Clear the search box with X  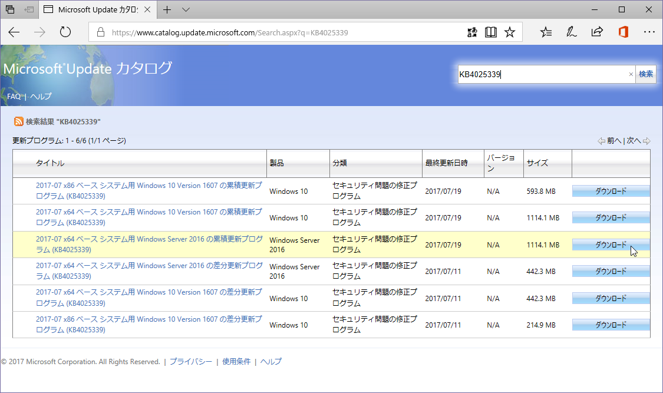tap(631, 74)
